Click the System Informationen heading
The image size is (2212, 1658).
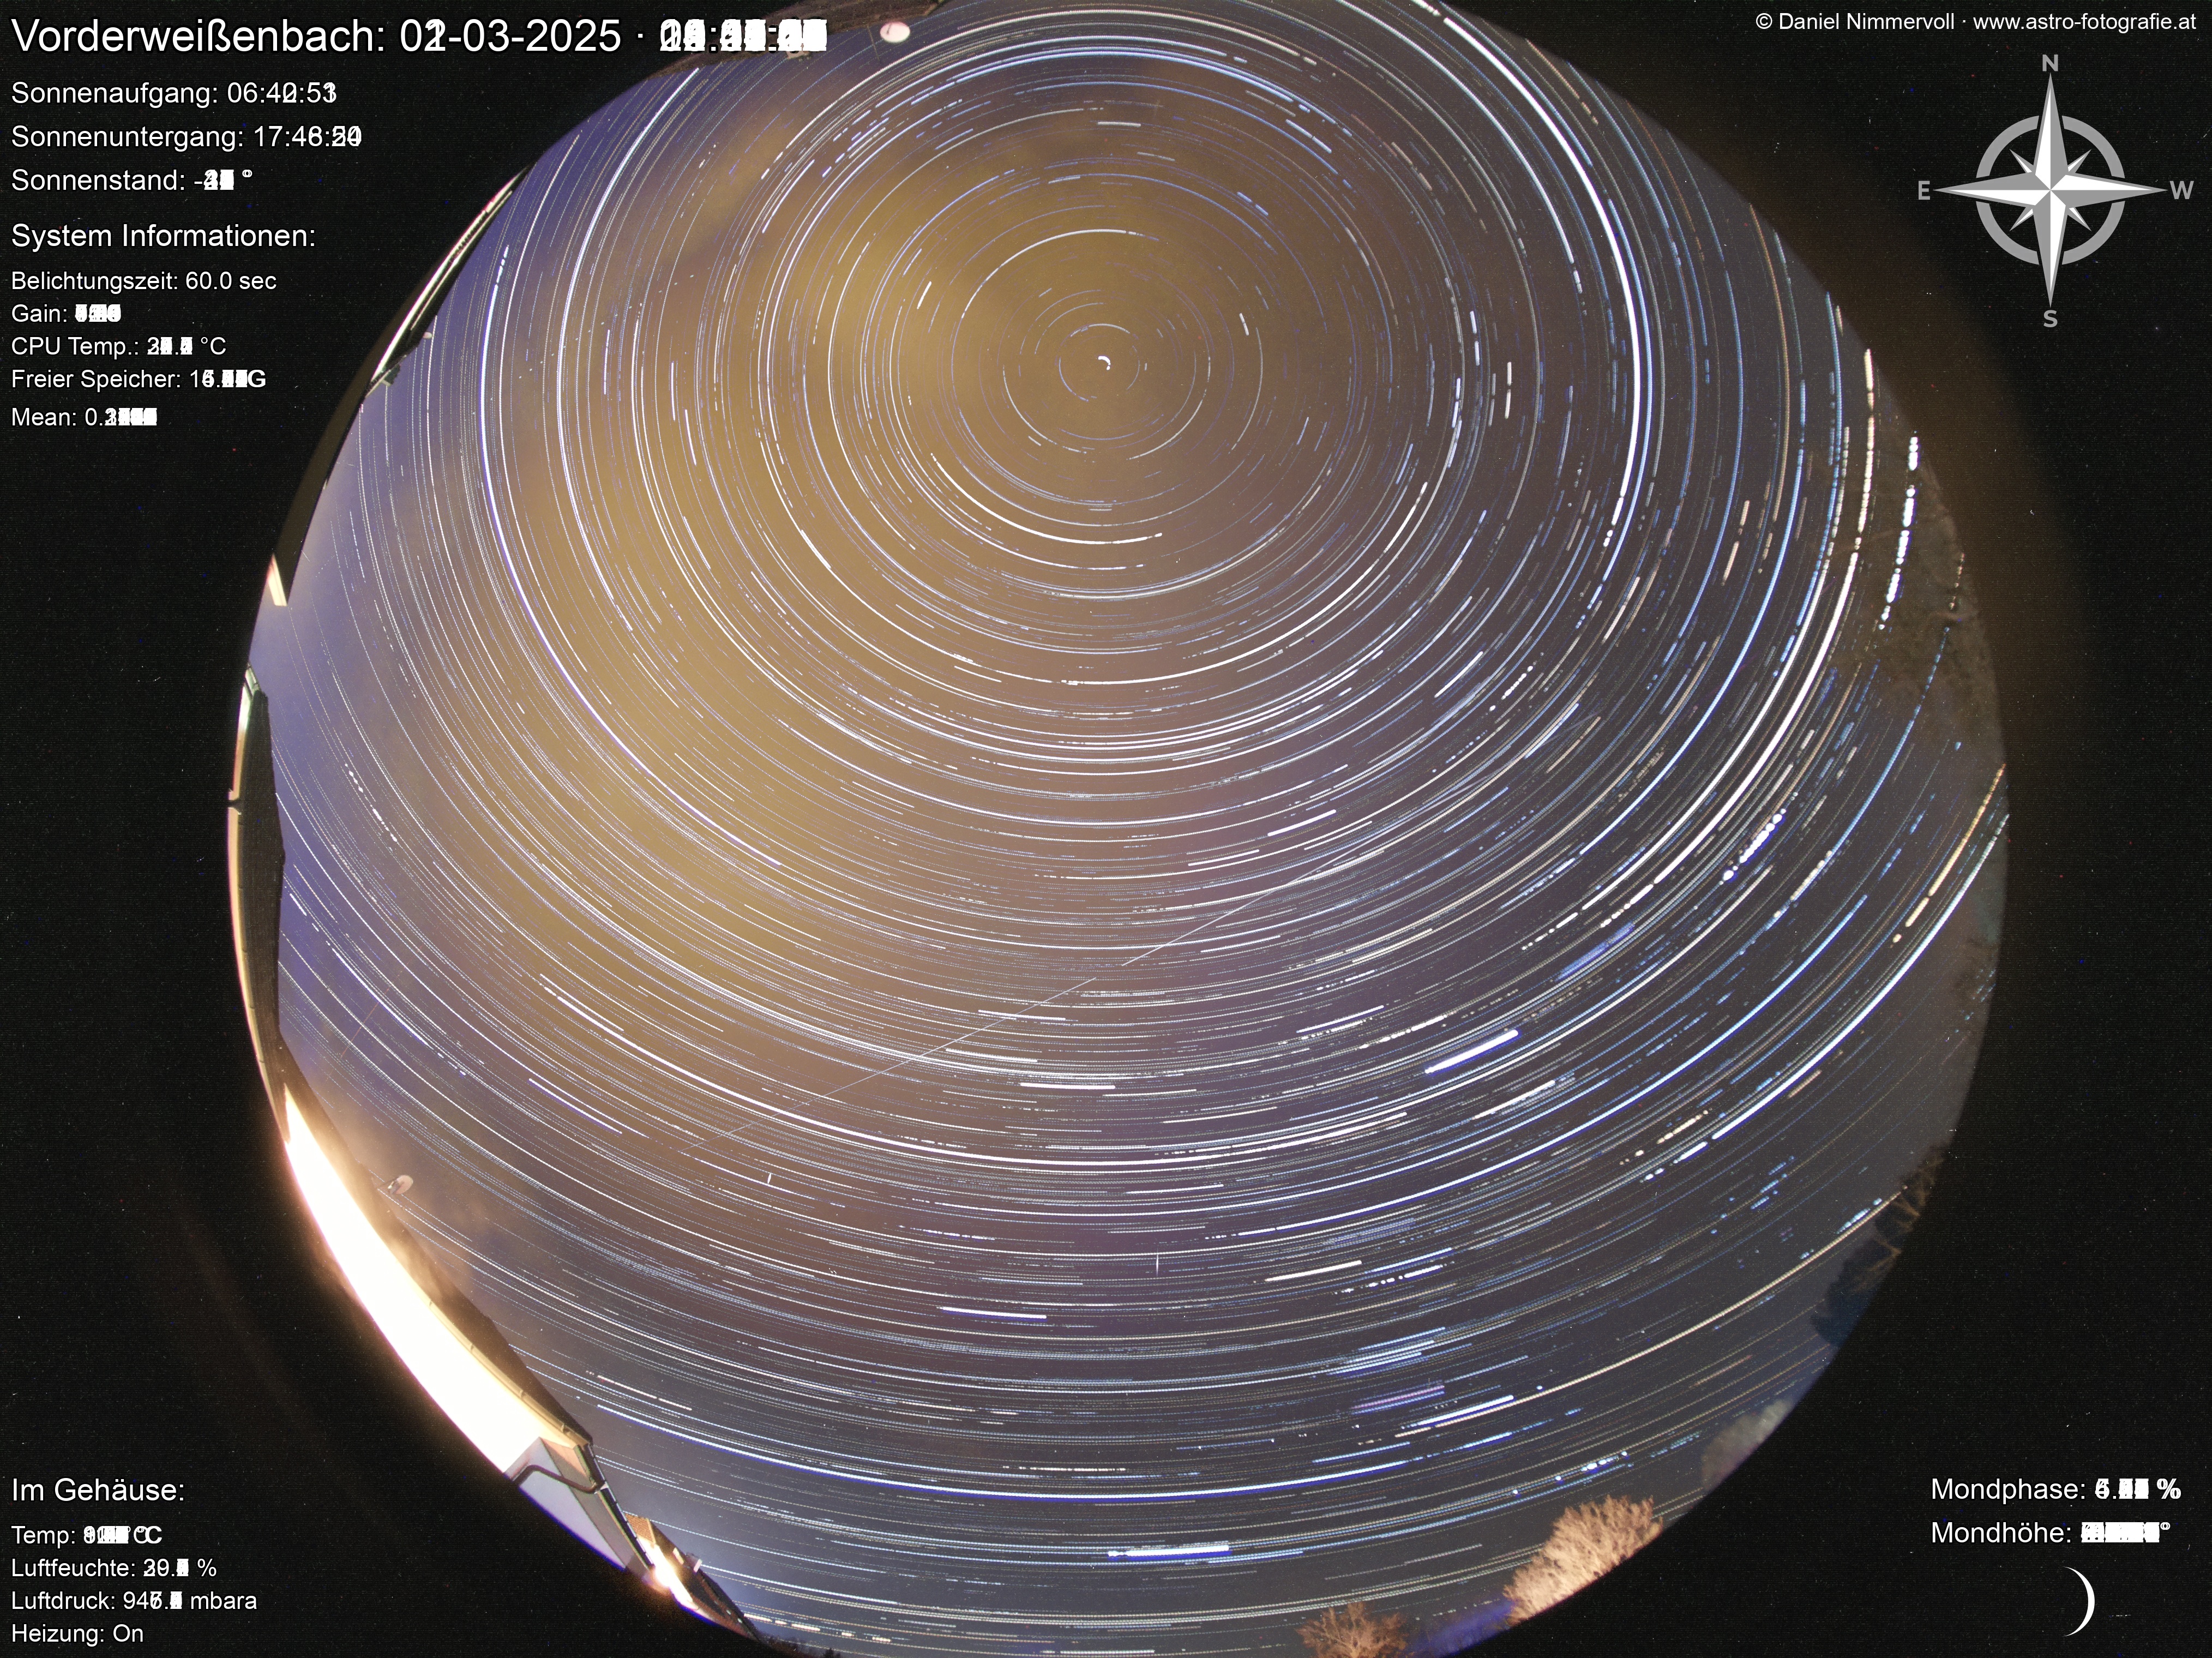163,236
